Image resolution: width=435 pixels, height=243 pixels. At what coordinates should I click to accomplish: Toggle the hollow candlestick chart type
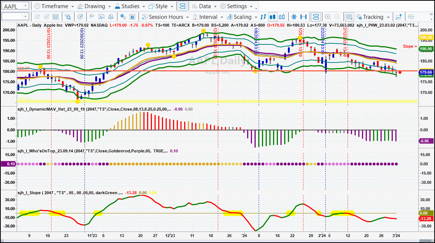[282, 17]
